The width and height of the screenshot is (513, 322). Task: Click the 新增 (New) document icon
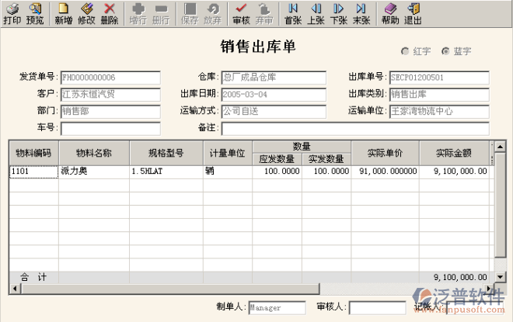[x=64, y=13]
